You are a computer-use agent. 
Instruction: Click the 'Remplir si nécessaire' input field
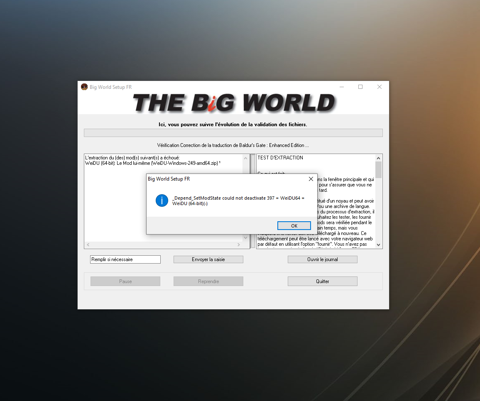(125, 259)
